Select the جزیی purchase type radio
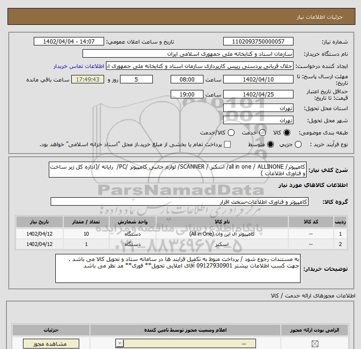 tap(298, 144)
